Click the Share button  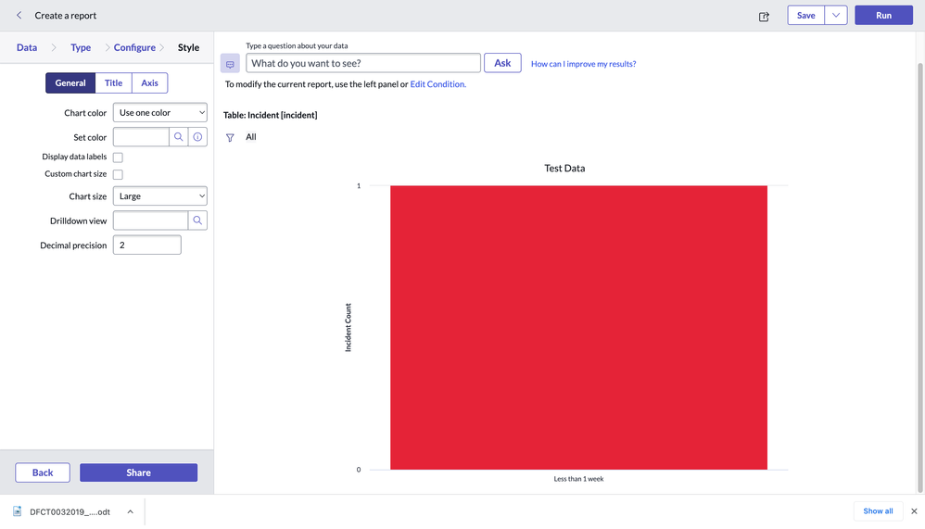click(139, 472)
